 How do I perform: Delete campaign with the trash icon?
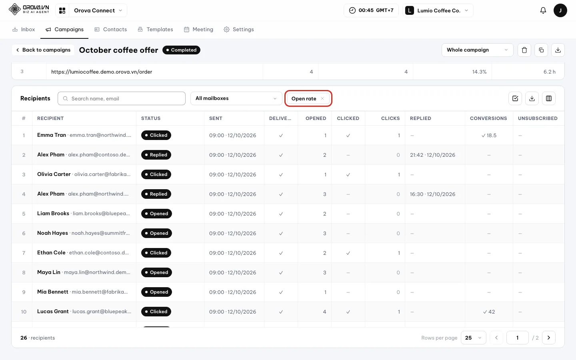524,50
